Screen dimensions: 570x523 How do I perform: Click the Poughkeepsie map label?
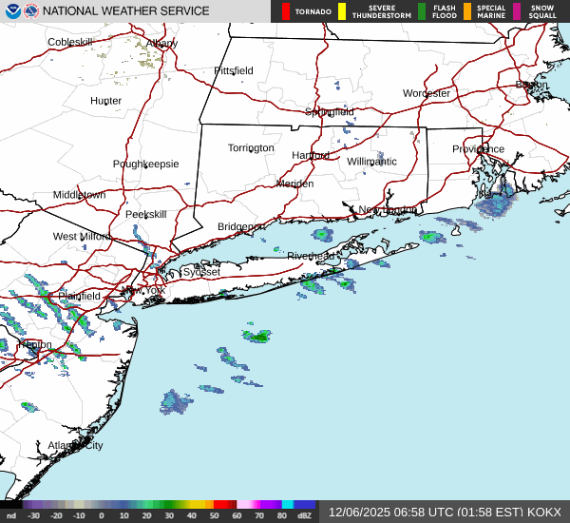[x=145, y=164]
